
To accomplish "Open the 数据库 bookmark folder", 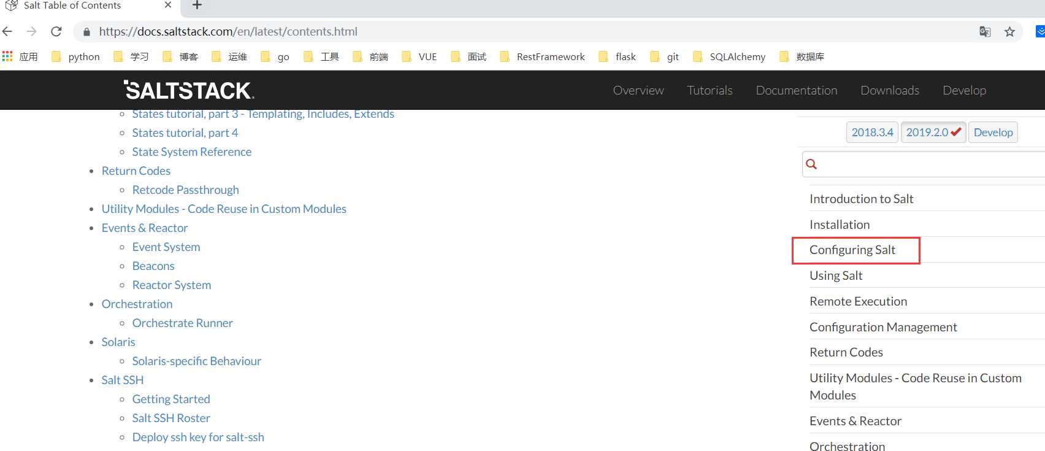I will coord(802,56).
